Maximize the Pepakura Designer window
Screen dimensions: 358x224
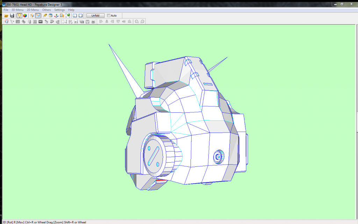tap(342, 4)
